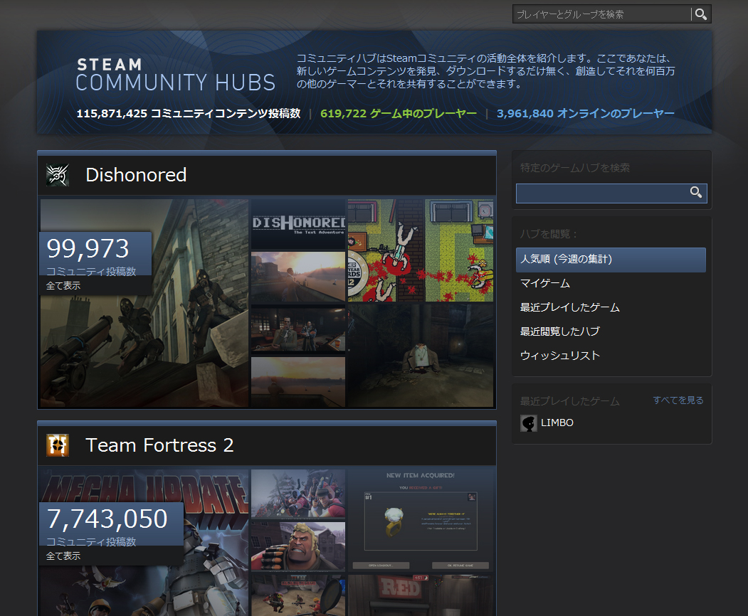748x616 pixels.
Task: Click 619,722 ゲーム中のプレーヤー stat
Action: 399,114
